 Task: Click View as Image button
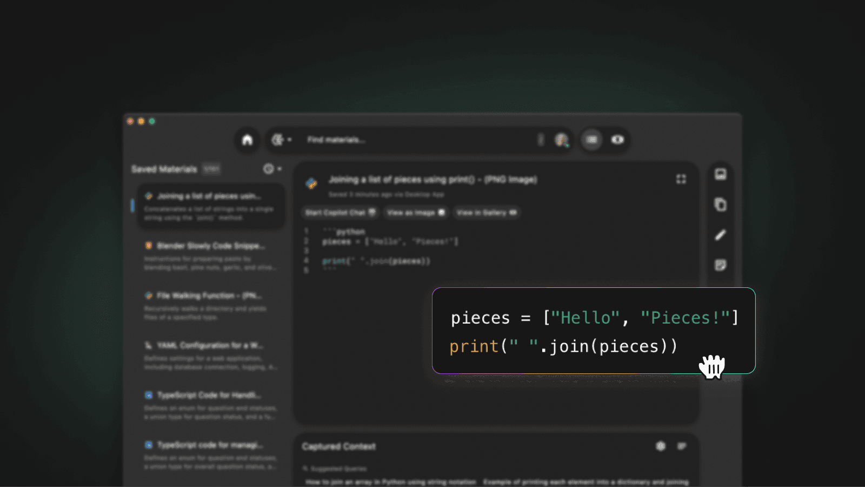pyautogui.click(x=416, y=213)
